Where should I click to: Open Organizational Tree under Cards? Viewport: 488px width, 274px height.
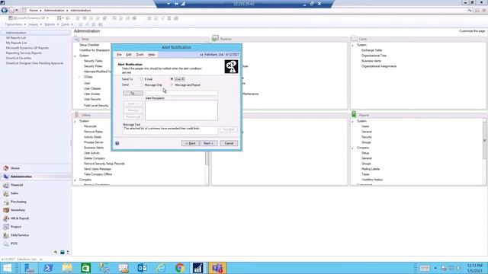tap(374, 56)
